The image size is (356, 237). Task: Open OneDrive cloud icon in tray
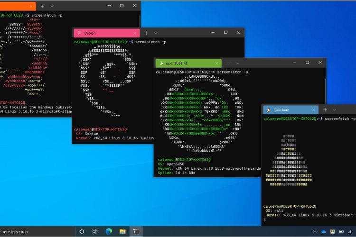coord(324,232)
